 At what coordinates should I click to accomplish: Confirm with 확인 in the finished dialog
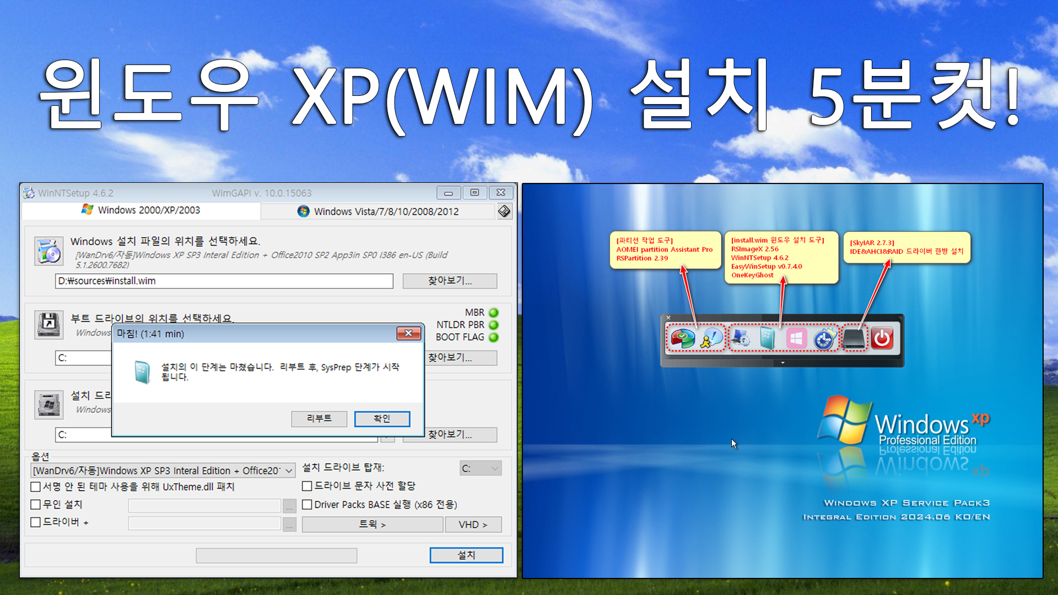coord(382,419)
